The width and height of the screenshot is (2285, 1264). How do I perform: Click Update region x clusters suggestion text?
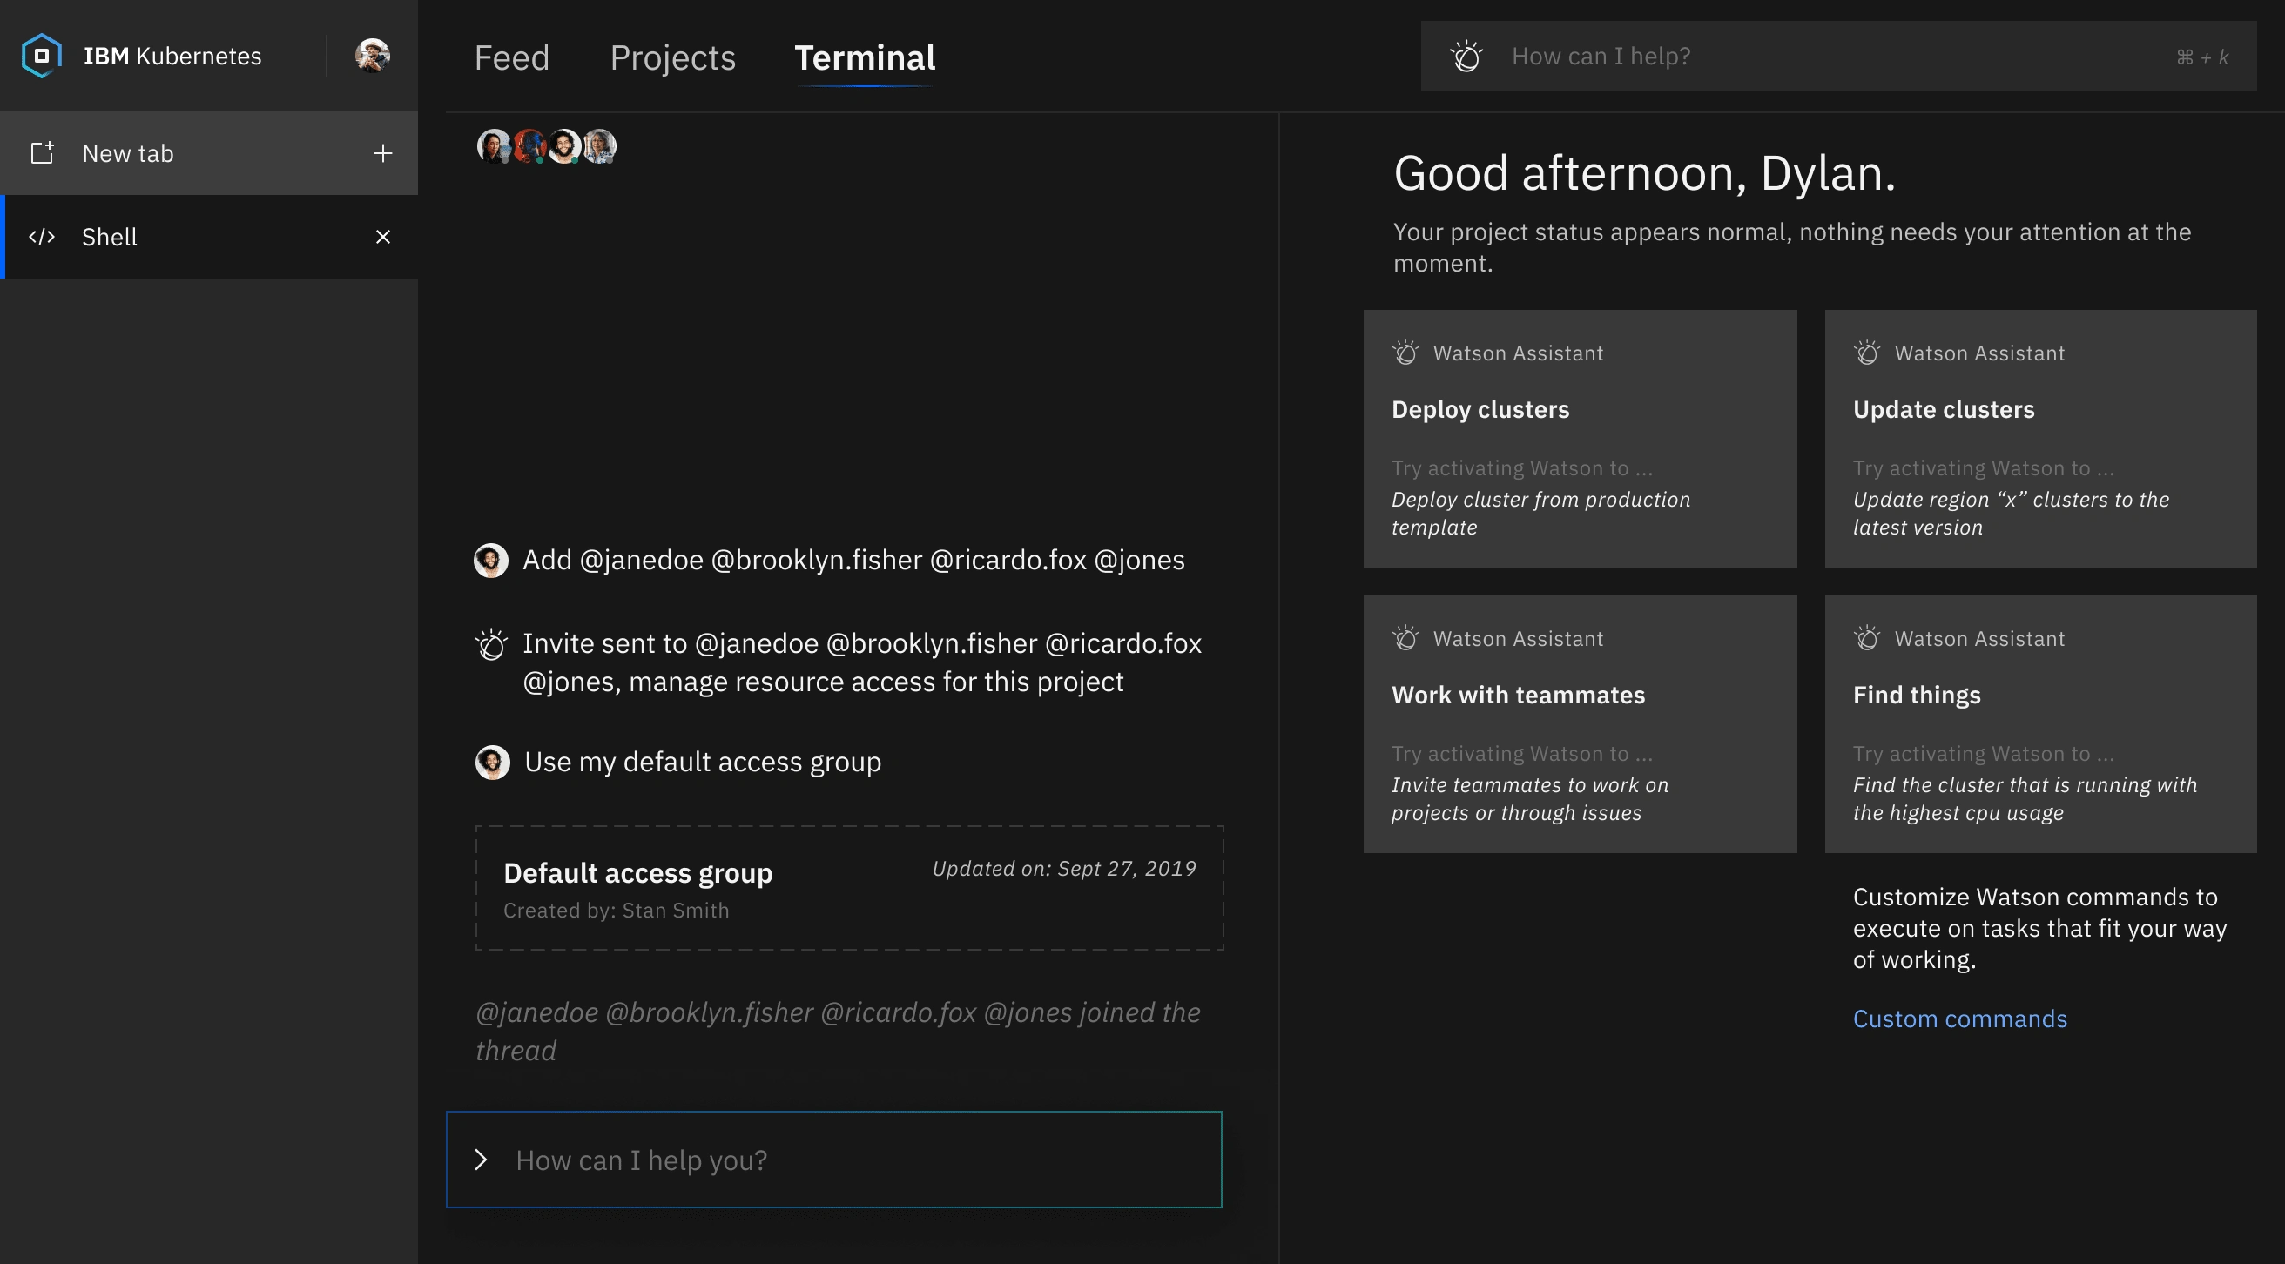[2011, 513]
